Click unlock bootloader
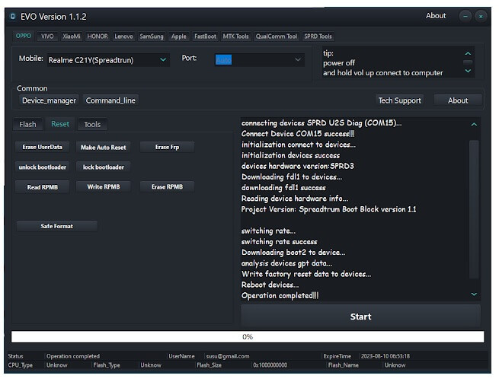 [43, 167]
